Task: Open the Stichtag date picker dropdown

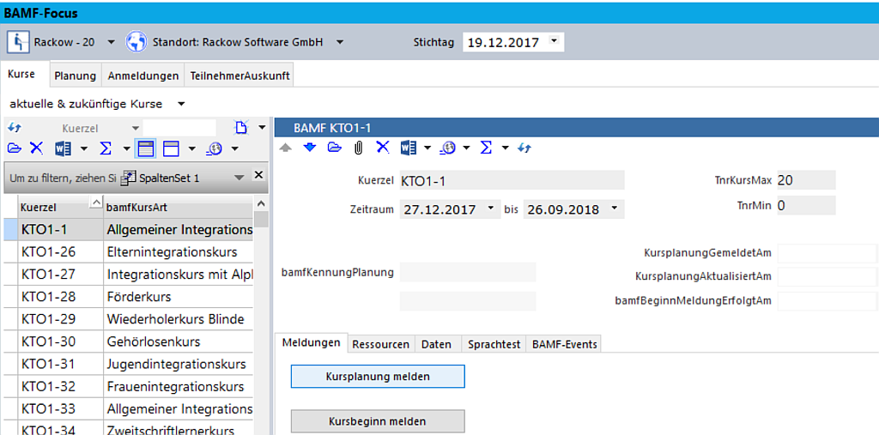Action: point(555,41)
